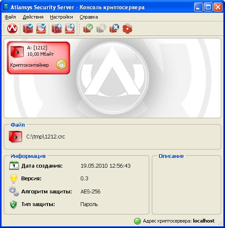Open settings via the red gear icon
225x228 pixels.
click(x=127, y=29)
